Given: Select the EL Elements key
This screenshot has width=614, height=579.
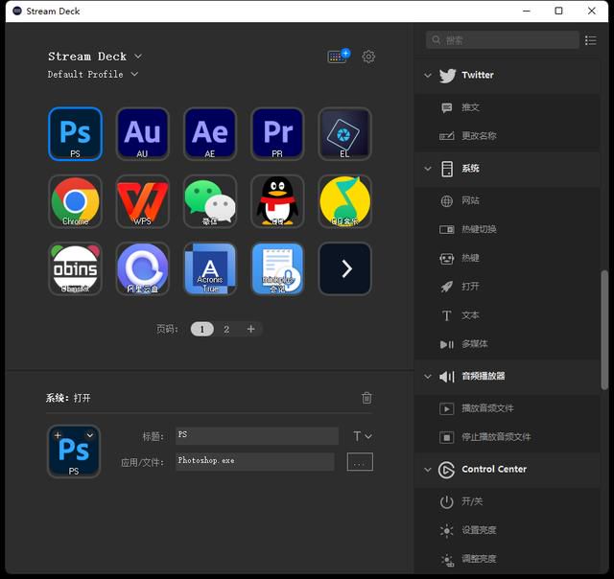Looking at the screenshot, I should pyautogui.click(x=344, y=134).
